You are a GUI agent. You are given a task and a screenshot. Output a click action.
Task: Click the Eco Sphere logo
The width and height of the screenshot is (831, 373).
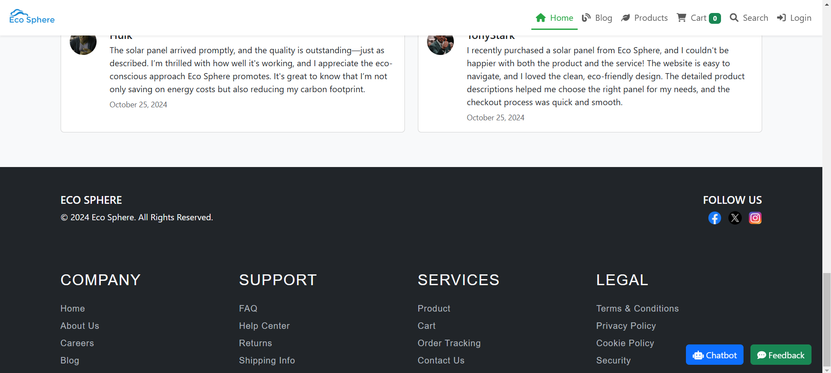coord(32,17)
